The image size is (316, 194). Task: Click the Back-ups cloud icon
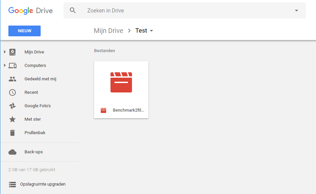tap(12, 152)
